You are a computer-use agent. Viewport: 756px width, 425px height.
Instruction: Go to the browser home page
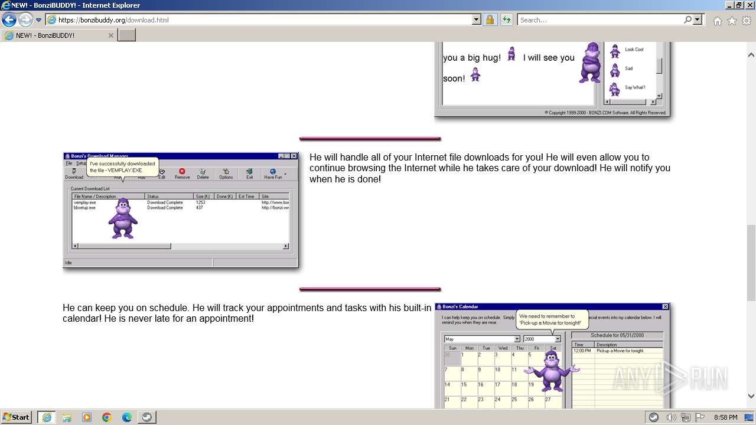[717, 21]
